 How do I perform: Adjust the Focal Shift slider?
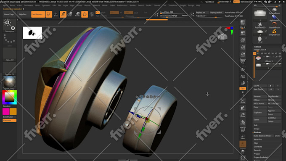tap(173, 12)
